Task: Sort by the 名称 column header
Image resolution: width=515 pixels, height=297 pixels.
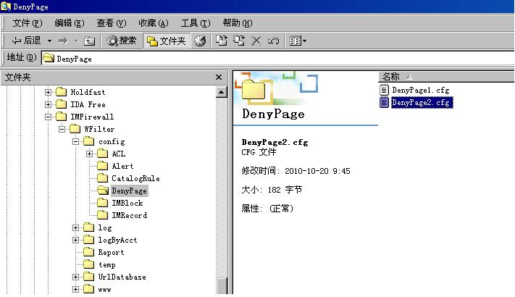Action: click(x=391, y=77)
